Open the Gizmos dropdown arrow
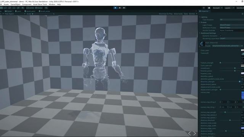244x137 pixels. 197,14
